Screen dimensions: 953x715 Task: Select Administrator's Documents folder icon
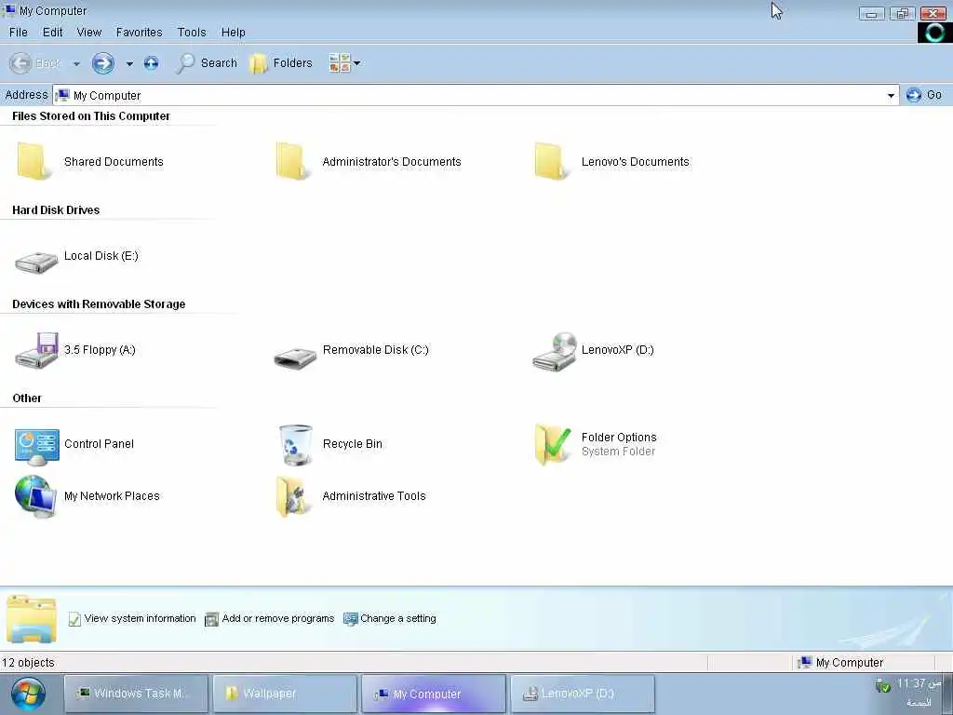click(x=293, y=162)
